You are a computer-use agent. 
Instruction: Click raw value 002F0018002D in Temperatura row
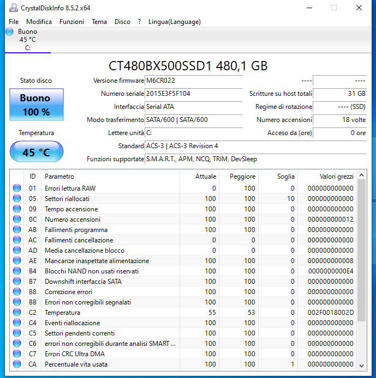pos(331,313)
